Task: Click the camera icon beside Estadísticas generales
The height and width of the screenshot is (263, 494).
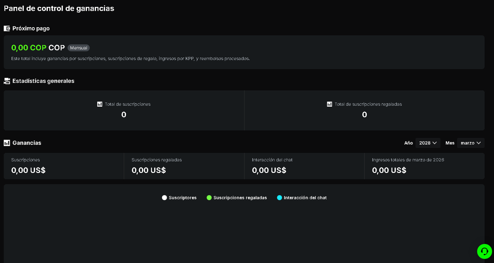Action: point(7,81)
